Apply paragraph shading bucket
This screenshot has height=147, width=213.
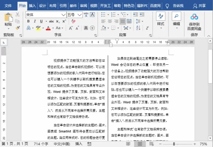point(103,28)
